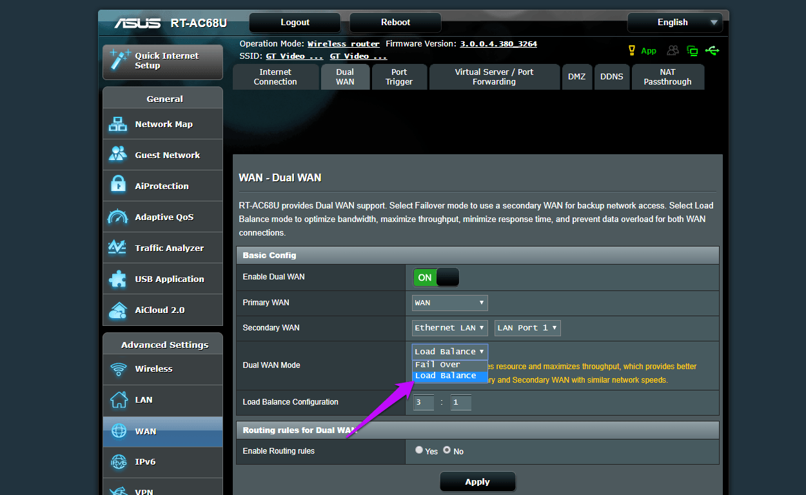806x495 pixels.
Task: Select Yes for Enable Routing rules
Action: click(419, 450)
